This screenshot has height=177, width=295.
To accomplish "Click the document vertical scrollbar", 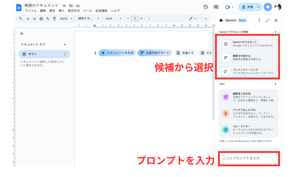I will [x=213, y=74].
